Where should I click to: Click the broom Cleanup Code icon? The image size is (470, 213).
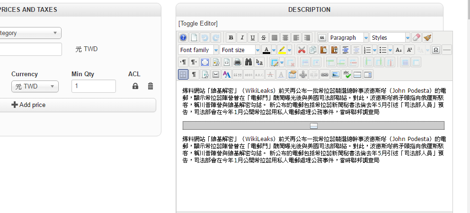(427, 37)
